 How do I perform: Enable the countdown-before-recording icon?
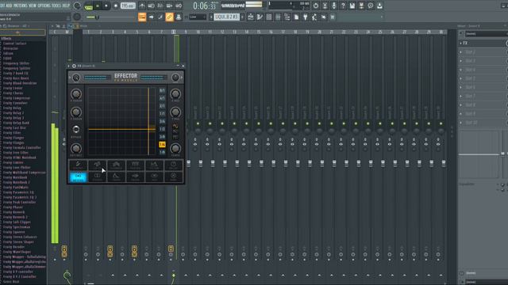[160, 6]
